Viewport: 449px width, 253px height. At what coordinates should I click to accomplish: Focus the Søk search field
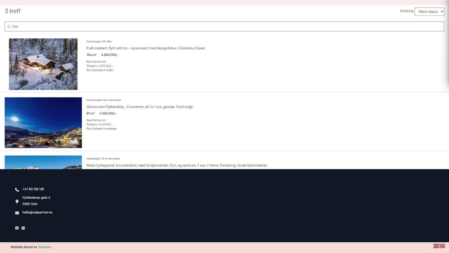click(x=224, y=26)
